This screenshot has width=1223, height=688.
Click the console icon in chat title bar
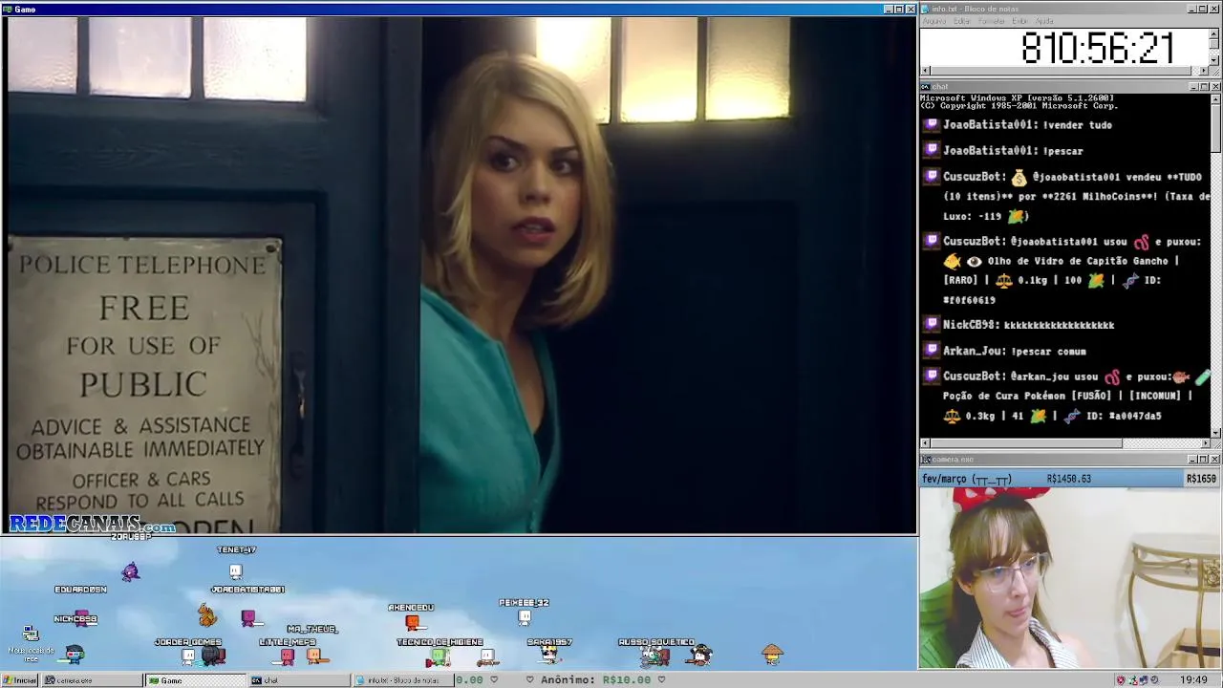[925, 87]
